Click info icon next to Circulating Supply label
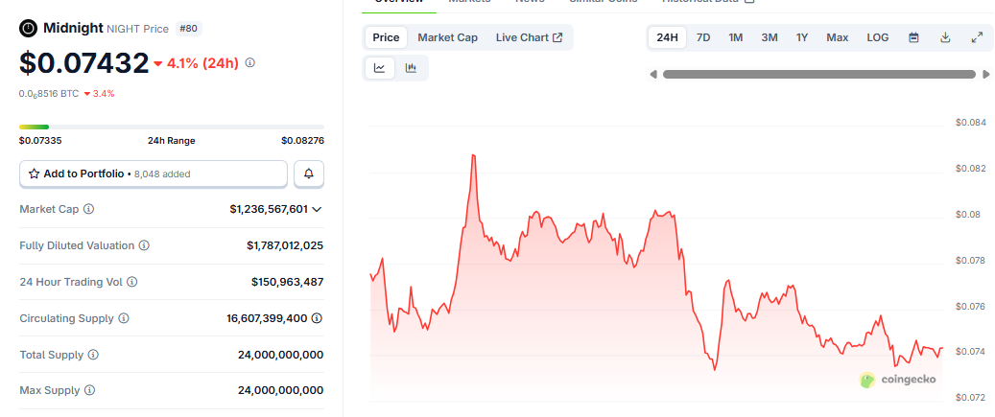Viewport: 995px width, 417px height. (x=124, y=318)
